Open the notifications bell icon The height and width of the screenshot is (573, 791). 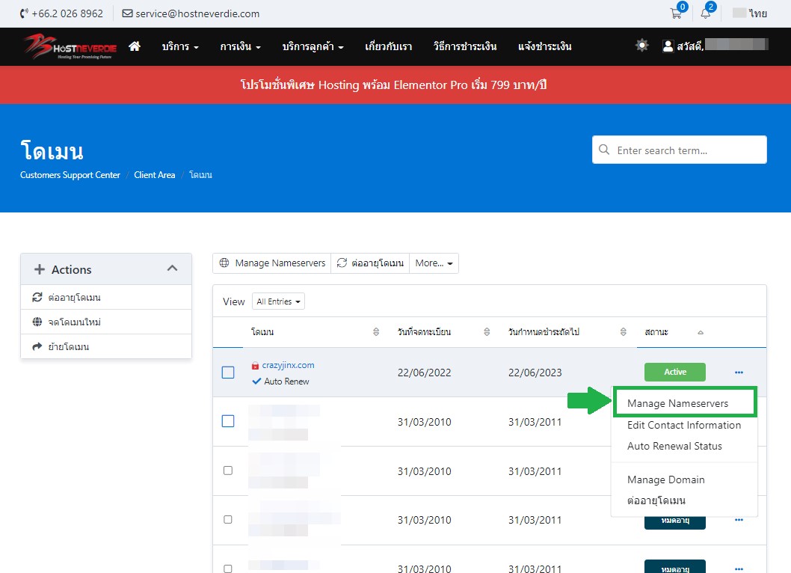point(705,13)
